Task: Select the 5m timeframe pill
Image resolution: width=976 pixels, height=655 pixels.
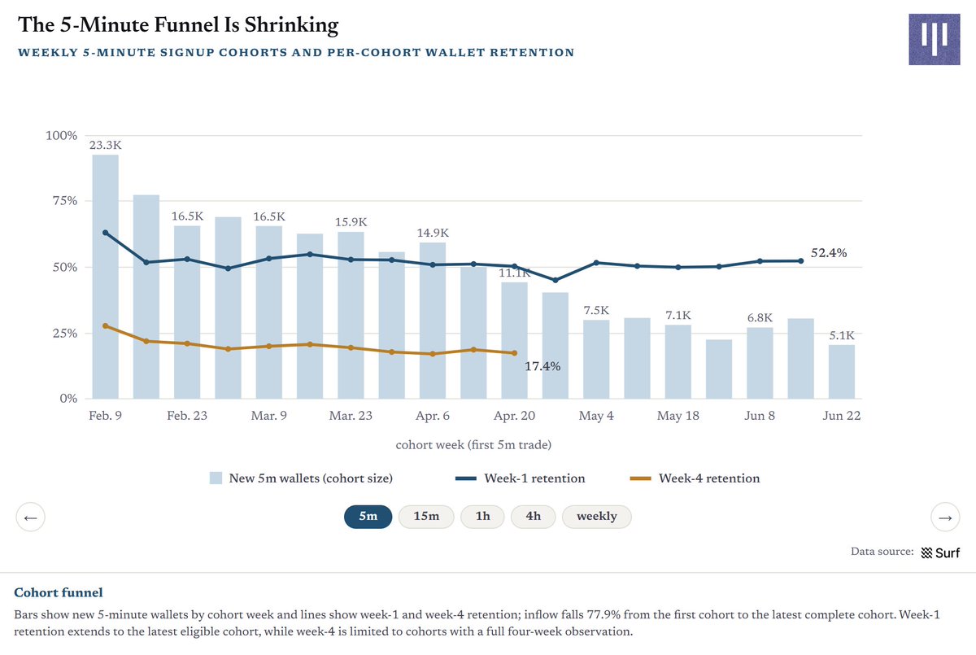Action: coord(368,517)
